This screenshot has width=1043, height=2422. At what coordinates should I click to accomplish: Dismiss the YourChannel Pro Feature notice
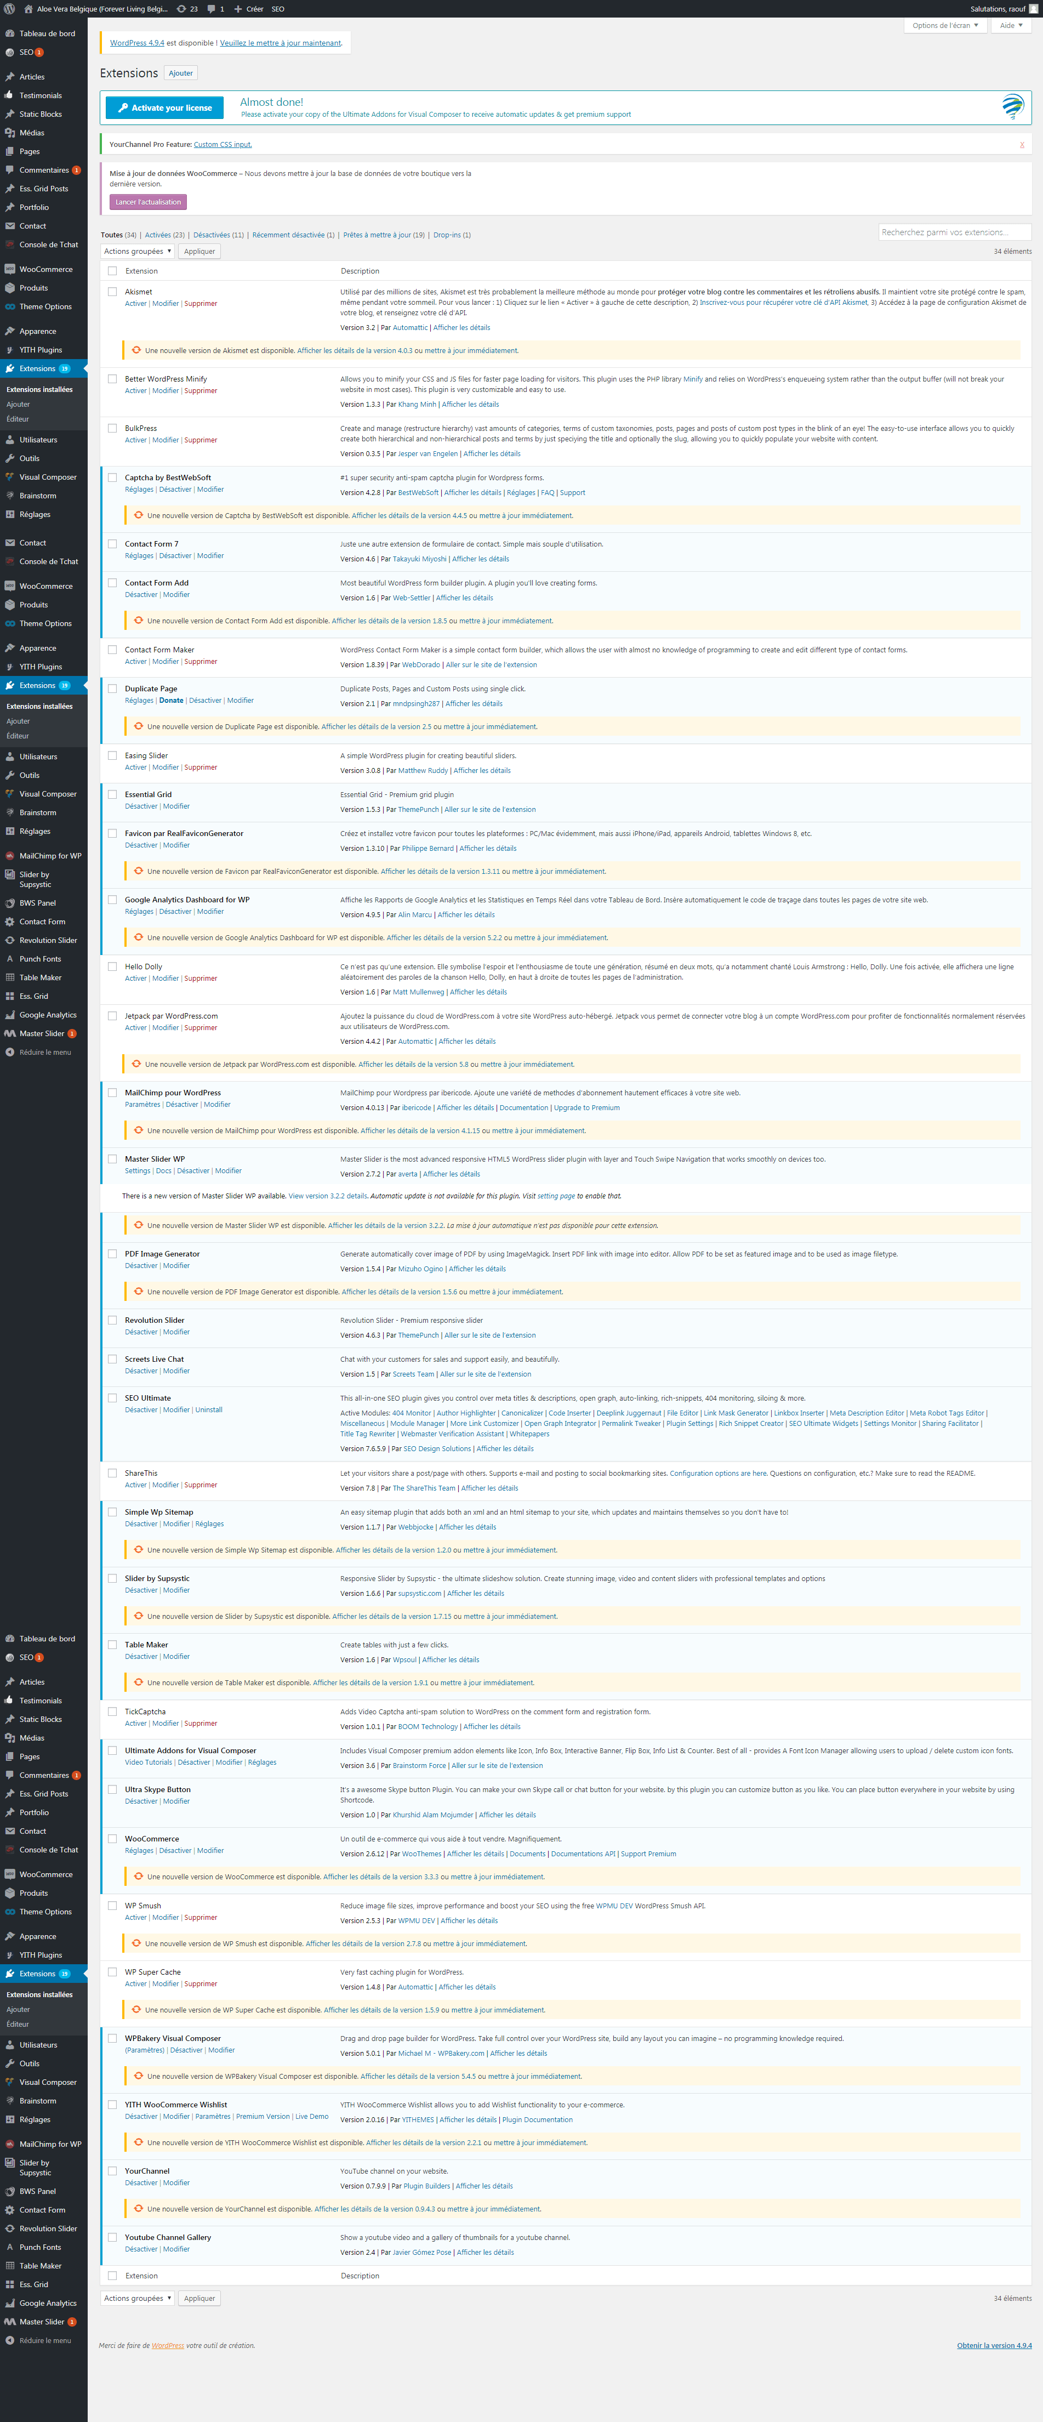coord(1022,145)
